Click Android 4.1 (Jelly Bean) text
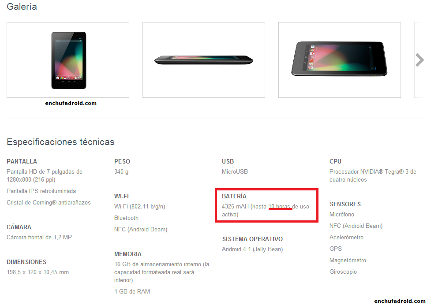Screen dimensions: 427x305 (x=252, y=249)
